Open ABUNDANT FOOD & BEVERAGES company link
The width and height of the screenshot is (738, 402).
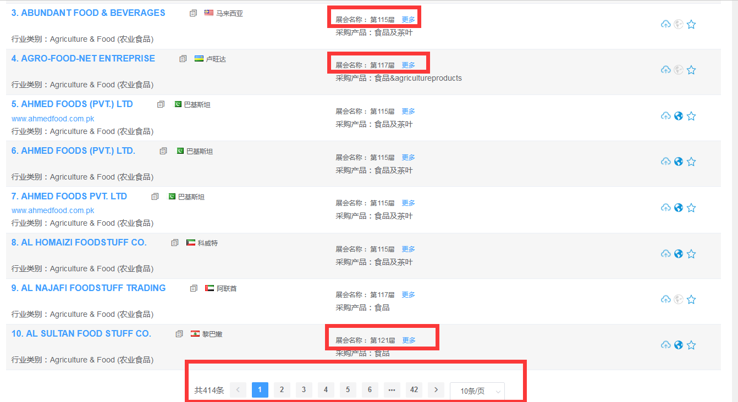point(89,13)
